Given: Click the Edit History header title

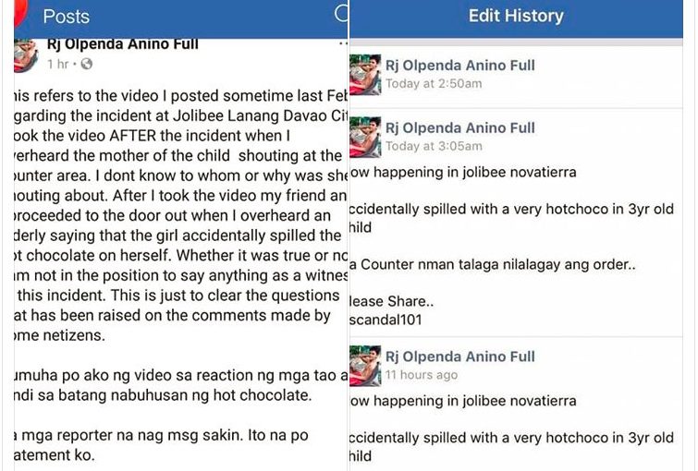Looking at the screenshot, I should tap(516, 16).
